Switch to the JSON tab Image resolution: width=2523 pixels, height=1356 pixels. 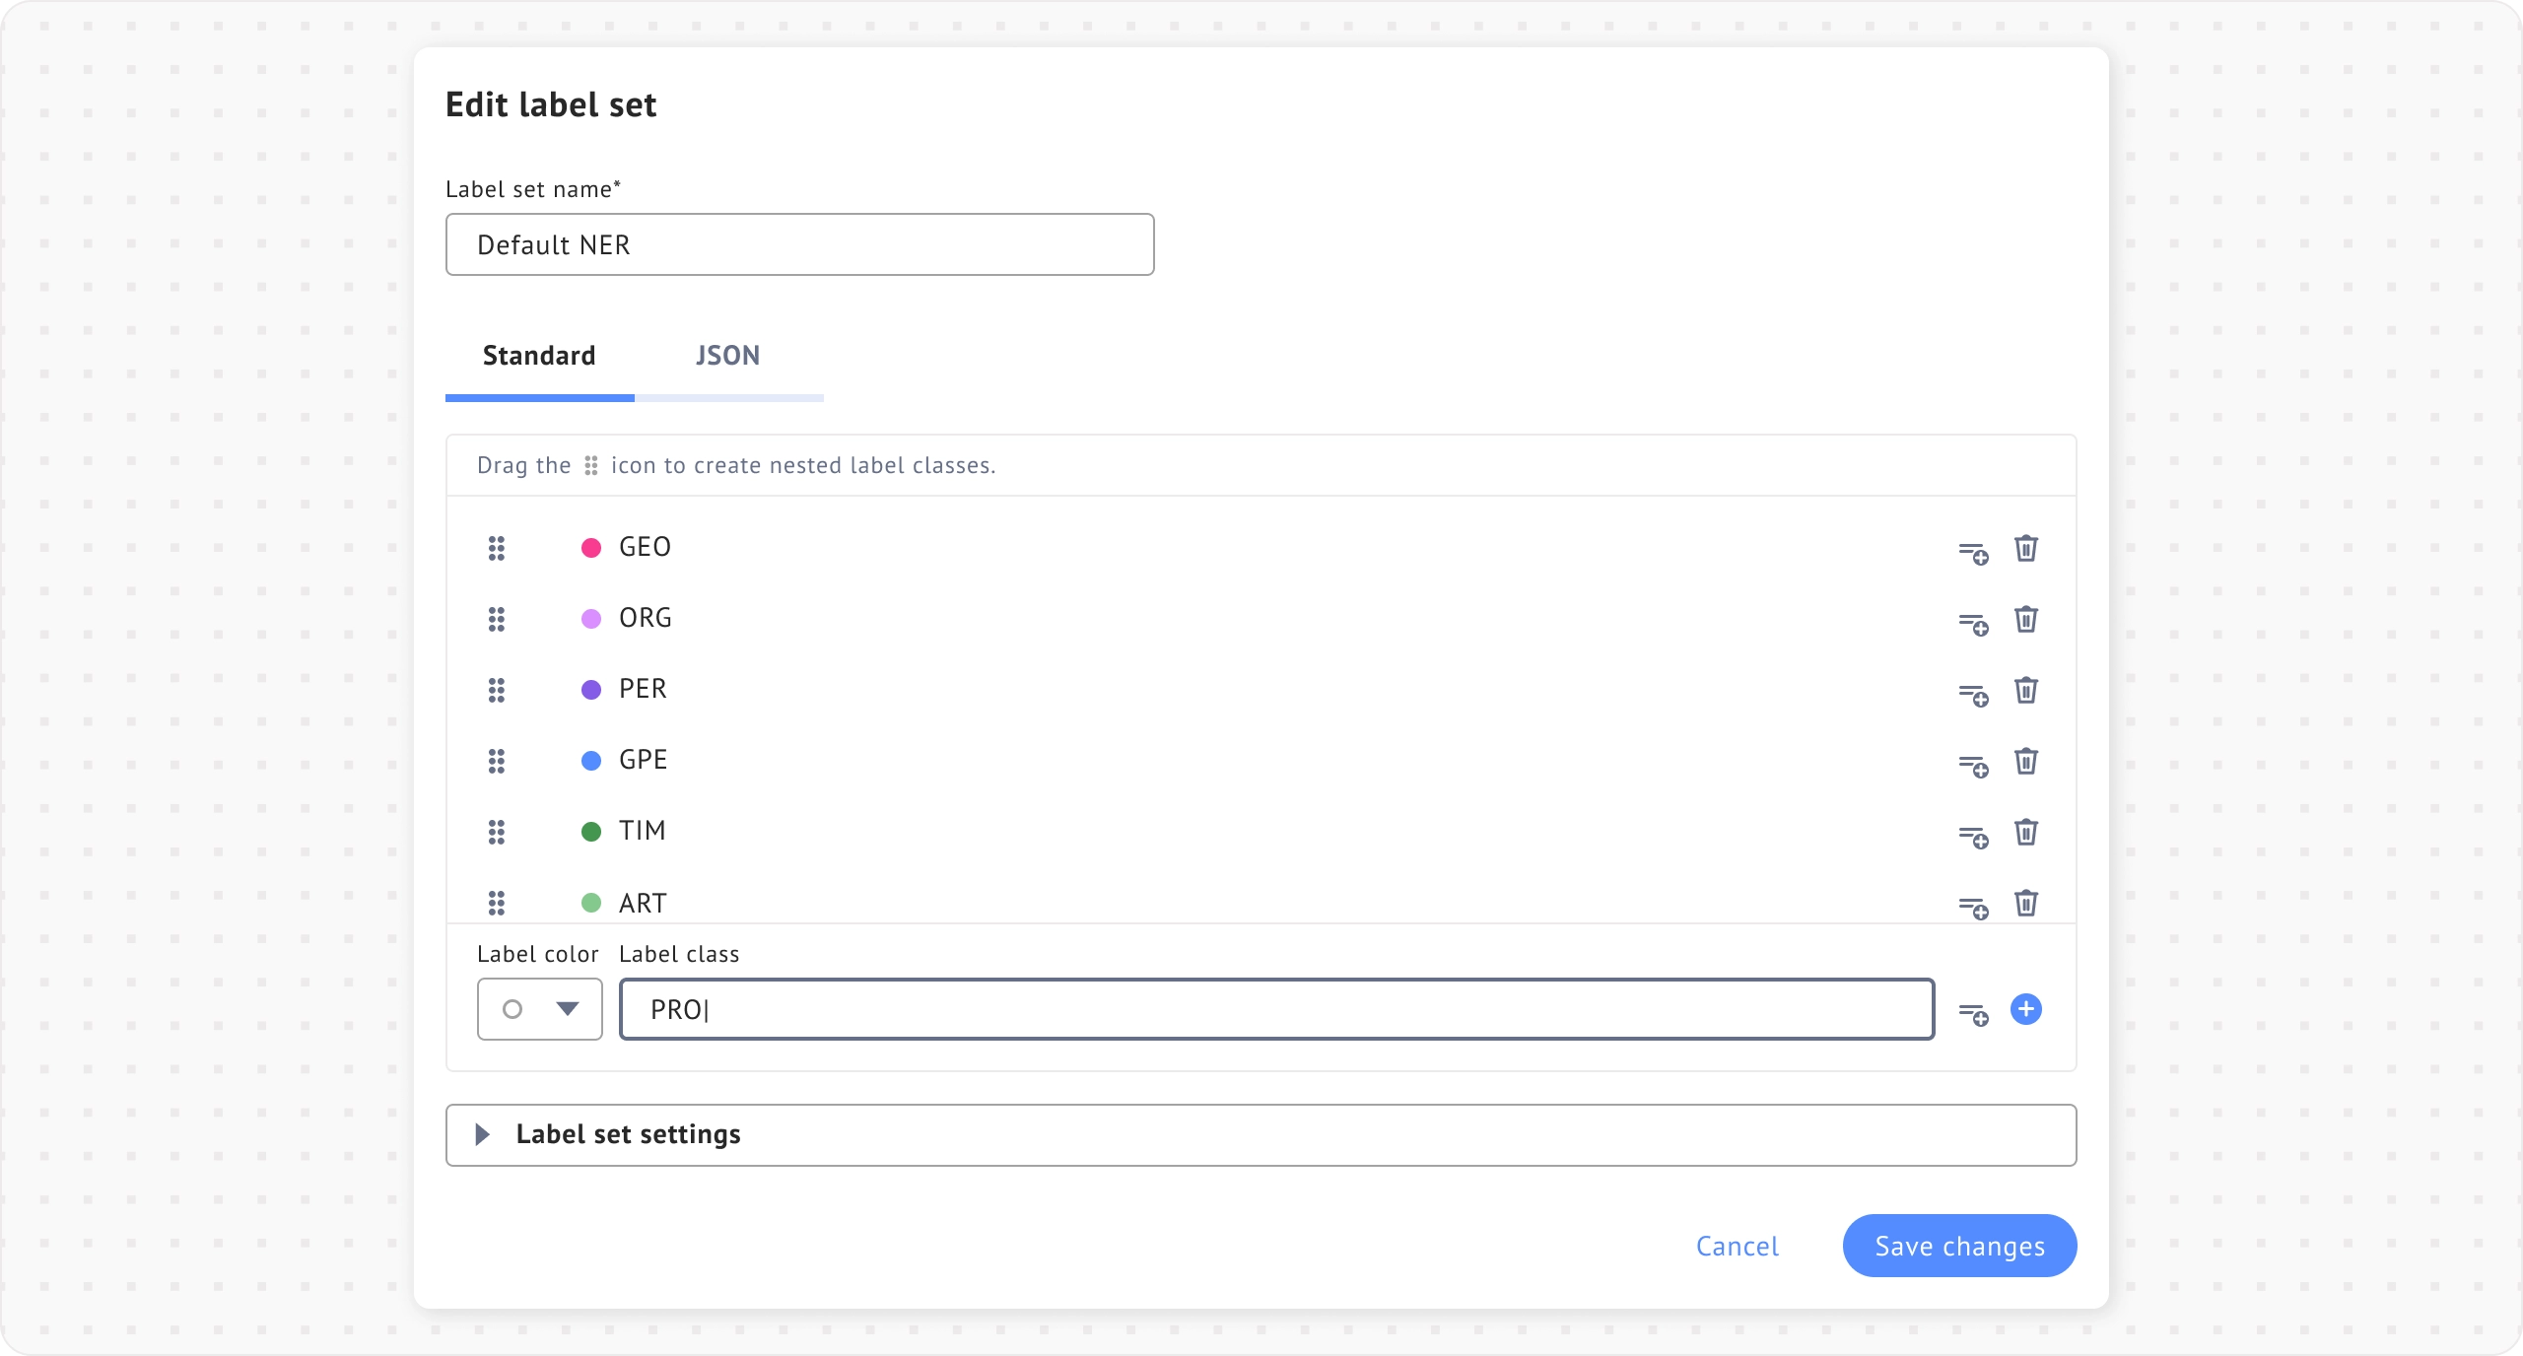(x=727, y=356)
